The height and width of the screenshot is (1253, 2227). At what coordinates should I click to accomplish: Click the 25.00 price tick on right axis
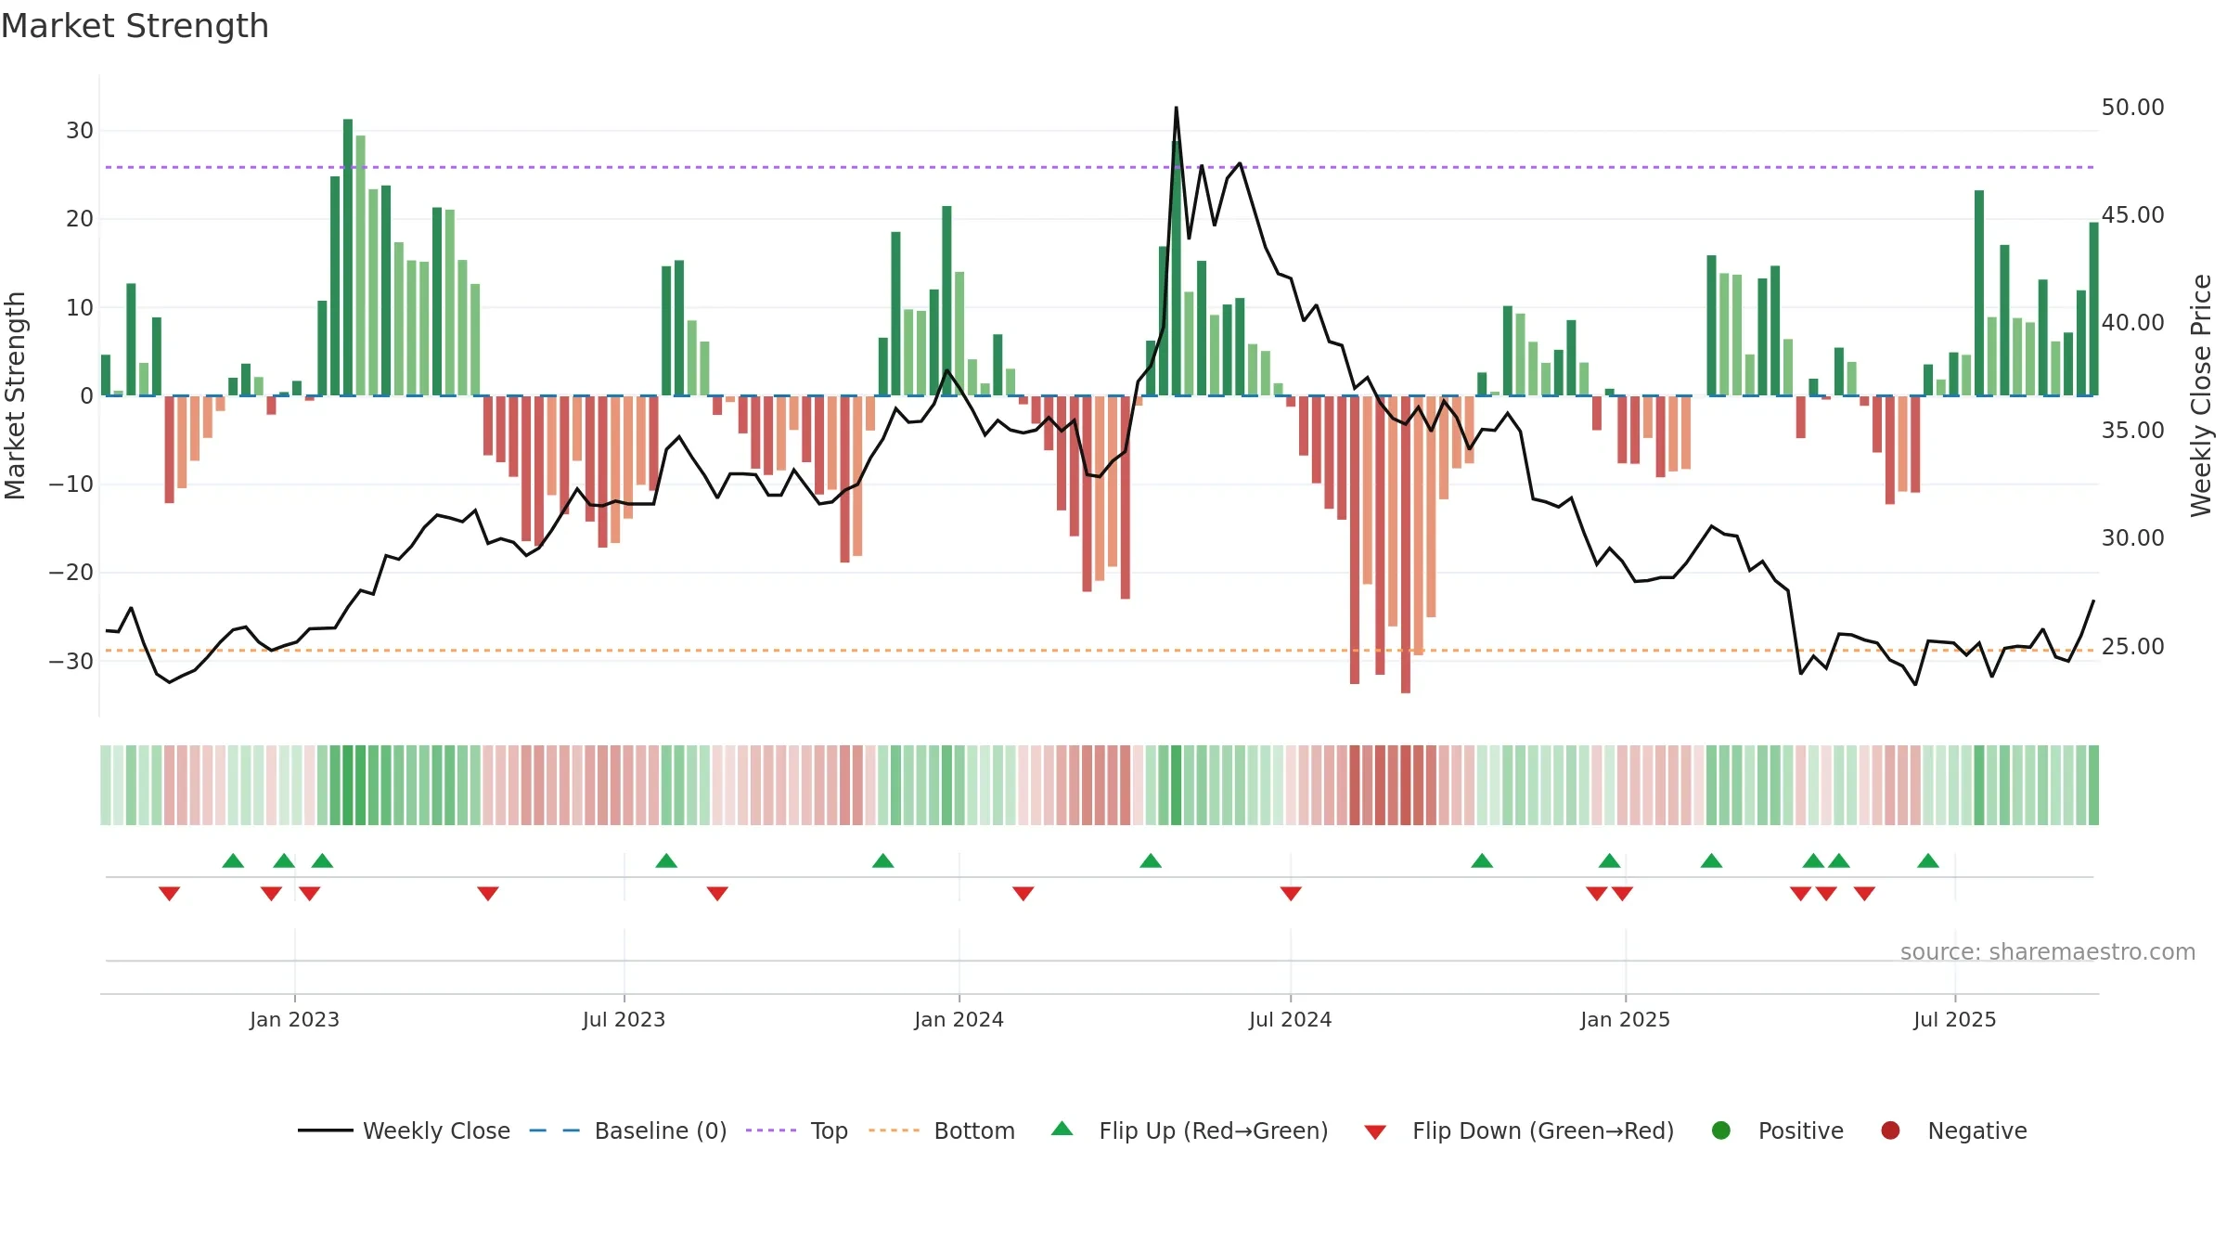[x=2132, y=647]
